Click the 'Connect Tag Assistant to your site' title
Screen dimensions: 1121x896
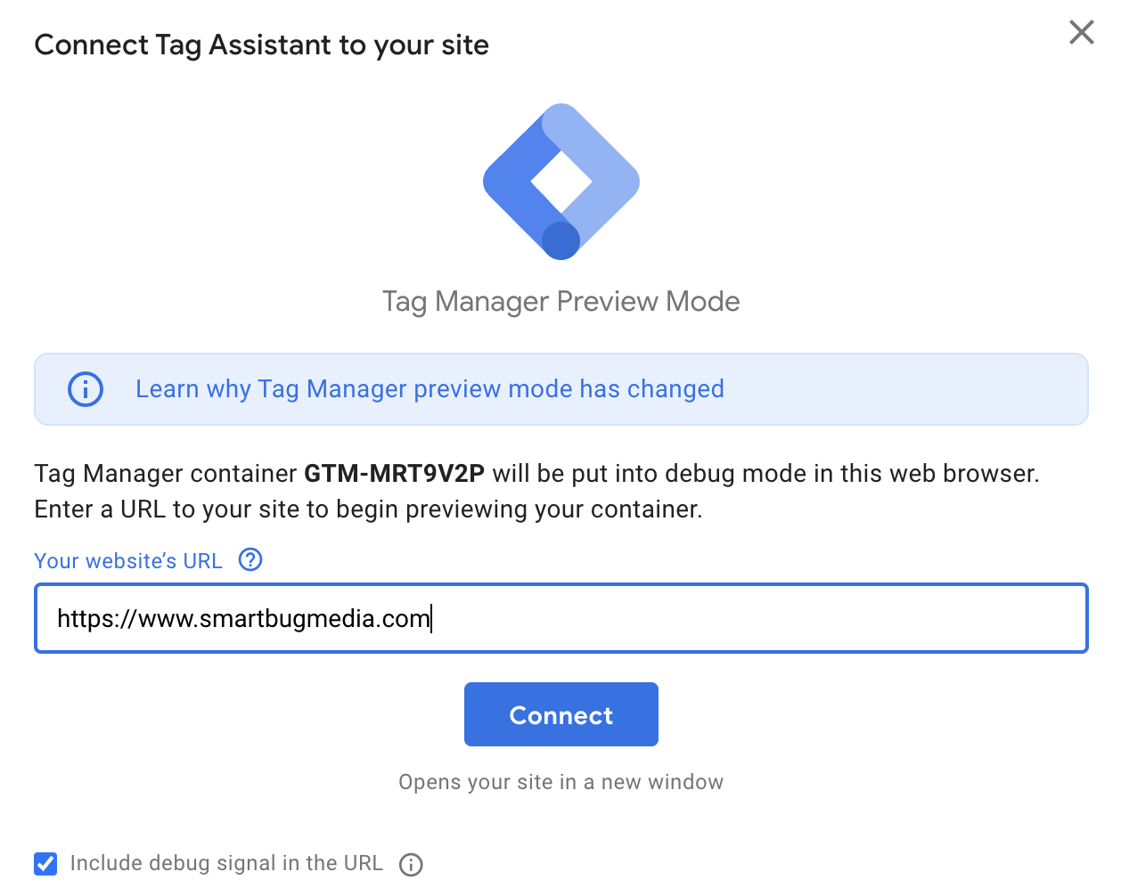pos(261,45)
